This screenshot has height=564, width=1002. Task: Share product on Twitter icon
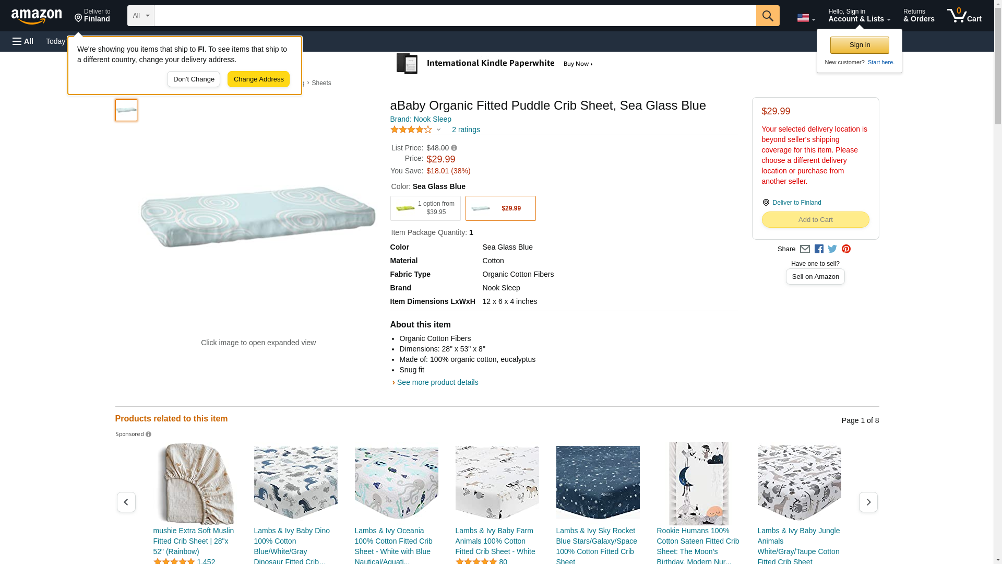coord(832,249)
